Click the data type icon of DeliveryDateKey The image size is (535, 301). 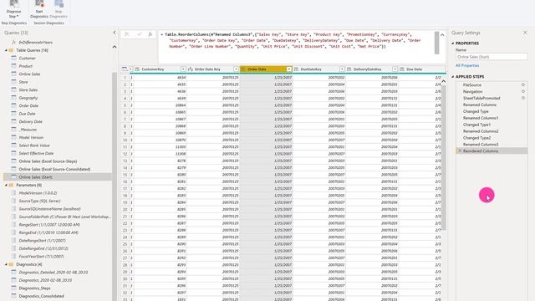tap(349, 69)
